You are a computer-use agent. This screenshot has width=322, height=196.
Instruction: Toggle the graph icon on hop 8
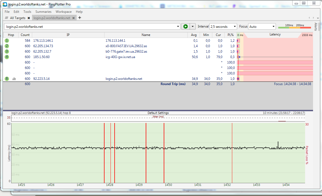(x=14, y=79)
